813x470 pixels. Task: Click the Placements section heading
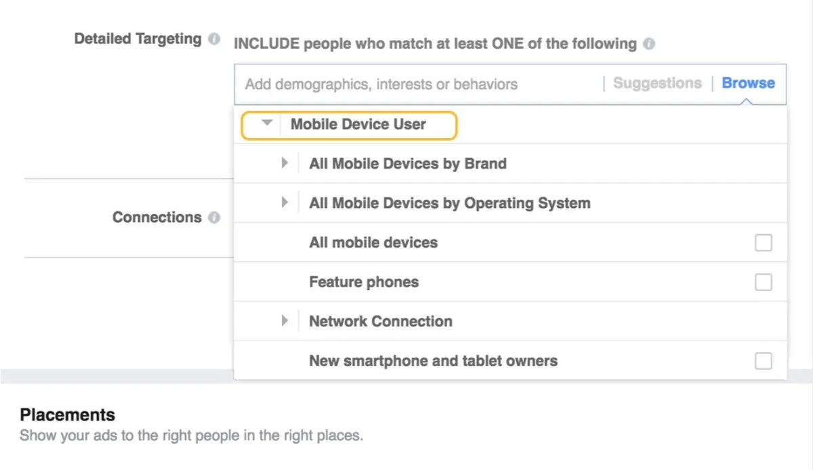click(68, 414)
